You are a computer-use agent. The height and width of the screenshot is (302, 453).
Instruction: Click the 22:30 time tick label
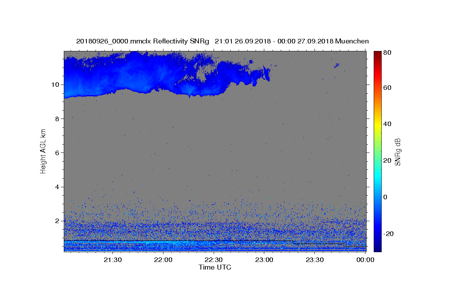point(214,260)
